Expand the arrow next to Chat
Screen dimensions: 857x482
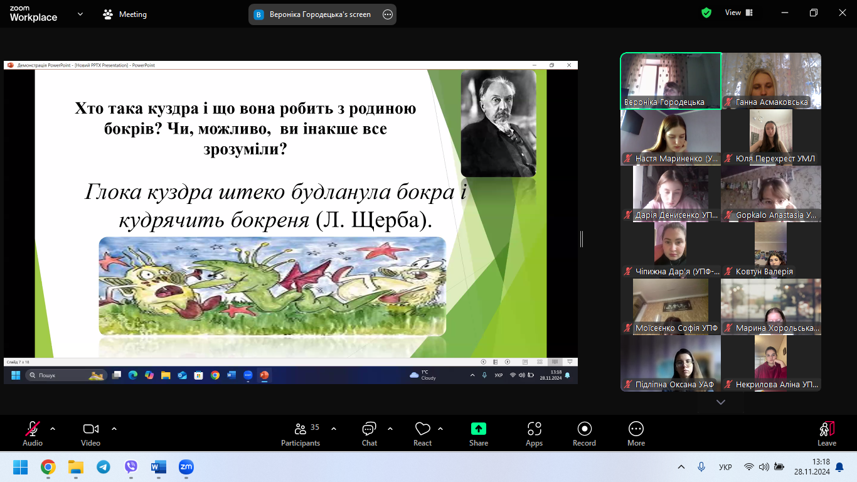click(390, 429)
